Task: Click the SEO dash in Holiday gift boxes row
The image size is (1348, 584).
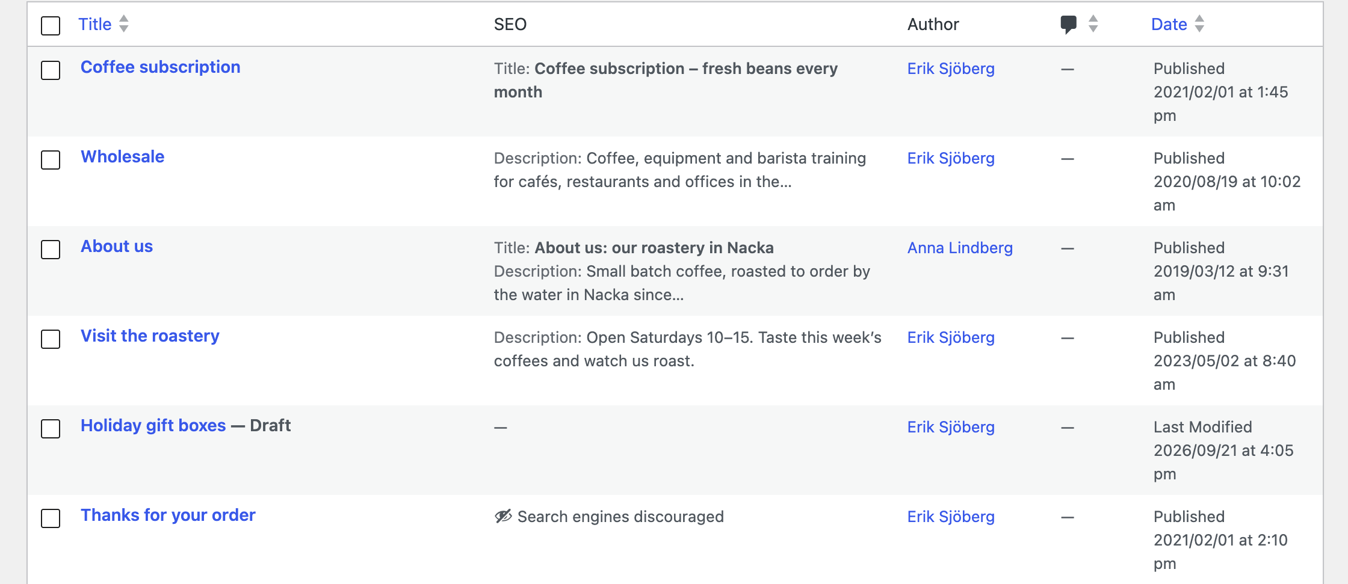Action: point(501,428)
